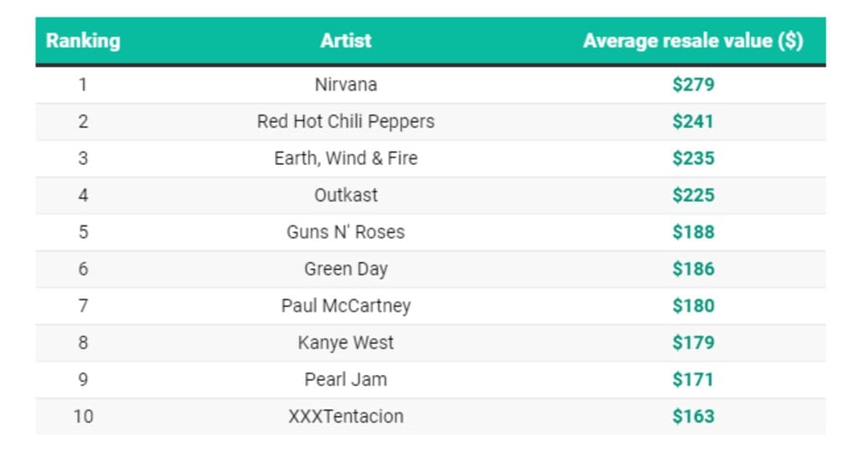The image size is (863, 453).
Task: Select the Outkast artist cell
Action: click(x=346, y=195)
